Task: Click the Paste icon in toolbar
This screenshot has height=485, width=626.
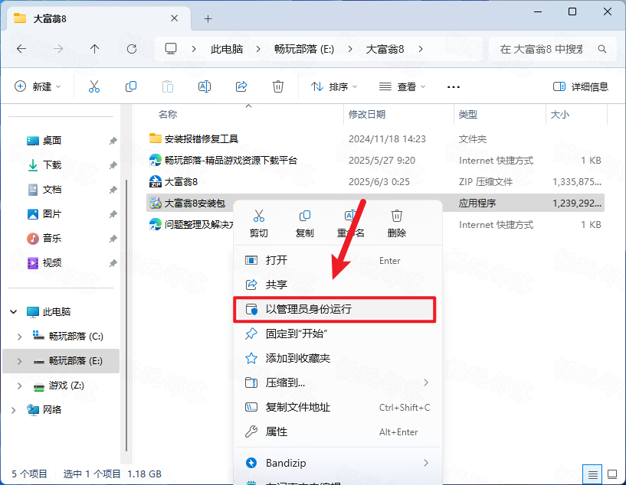Action: [x=168, y=86]
